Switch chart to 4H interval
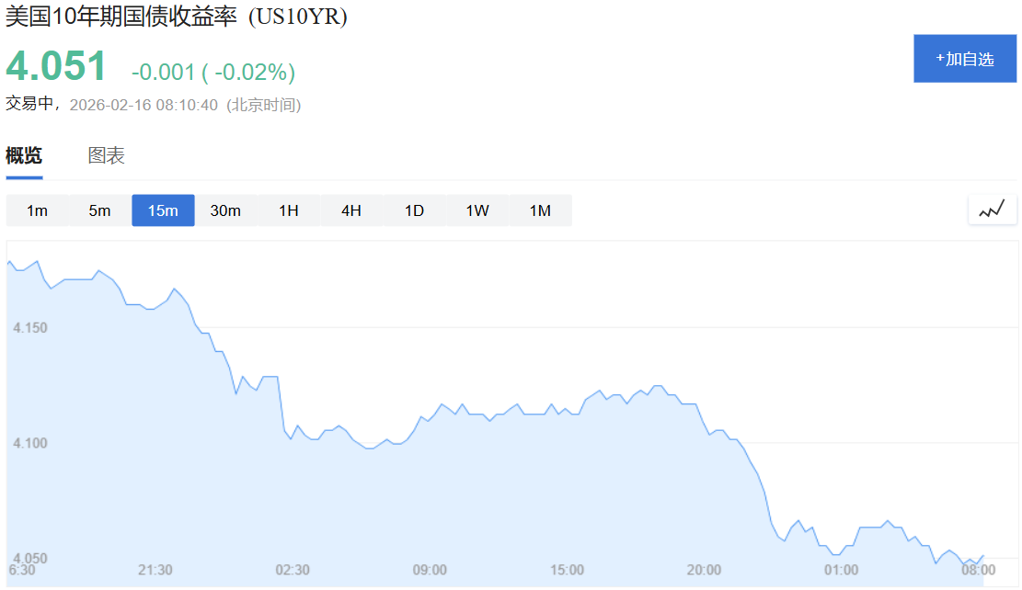This screenshot has width=1022, height=590. (351, 210)
